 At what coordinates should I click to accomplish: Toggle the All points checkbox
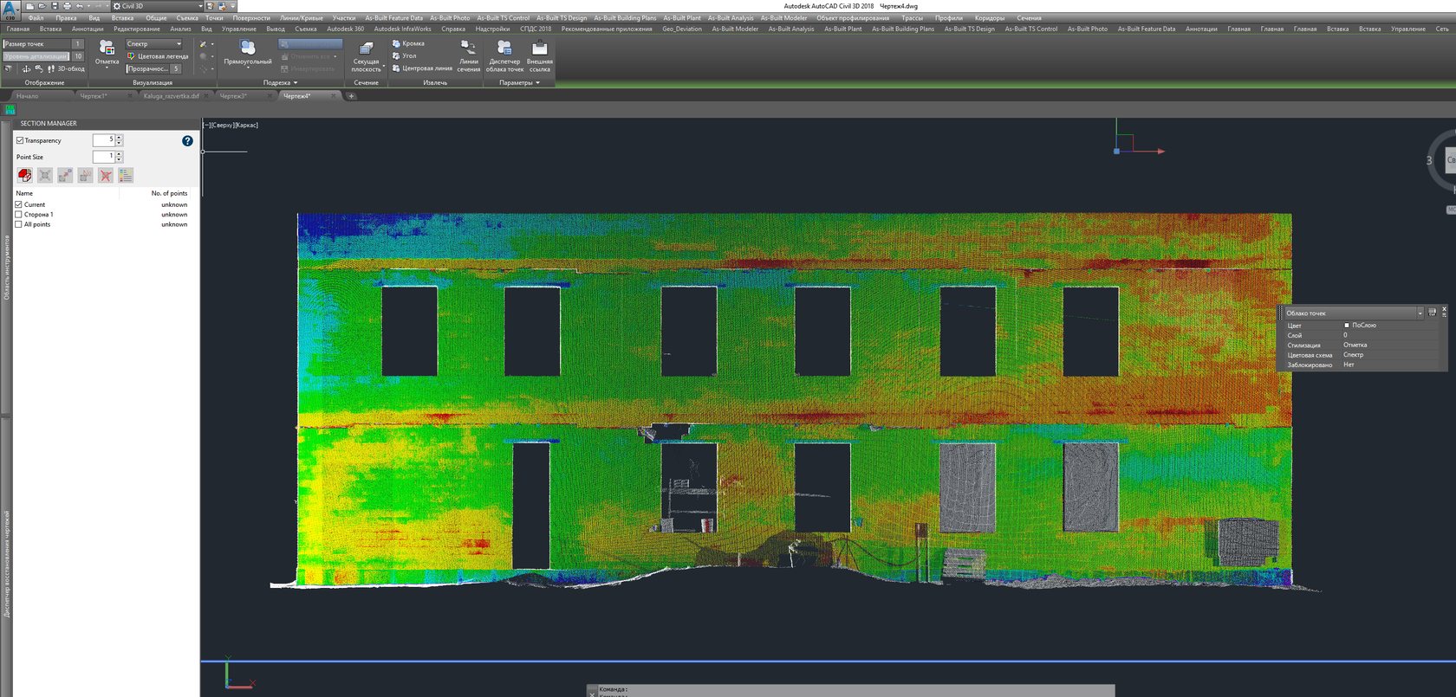18,224
